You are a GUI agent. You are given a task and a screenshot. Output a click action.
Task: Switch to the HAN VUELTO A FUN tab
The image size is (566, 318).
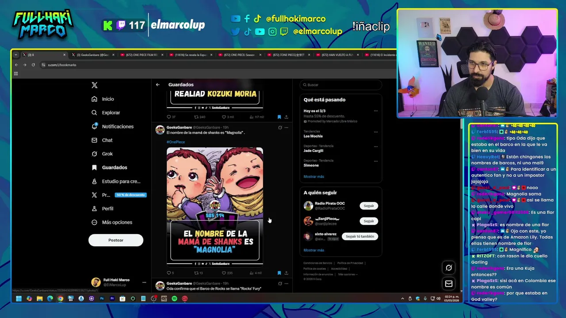click(x=337, y=55)
